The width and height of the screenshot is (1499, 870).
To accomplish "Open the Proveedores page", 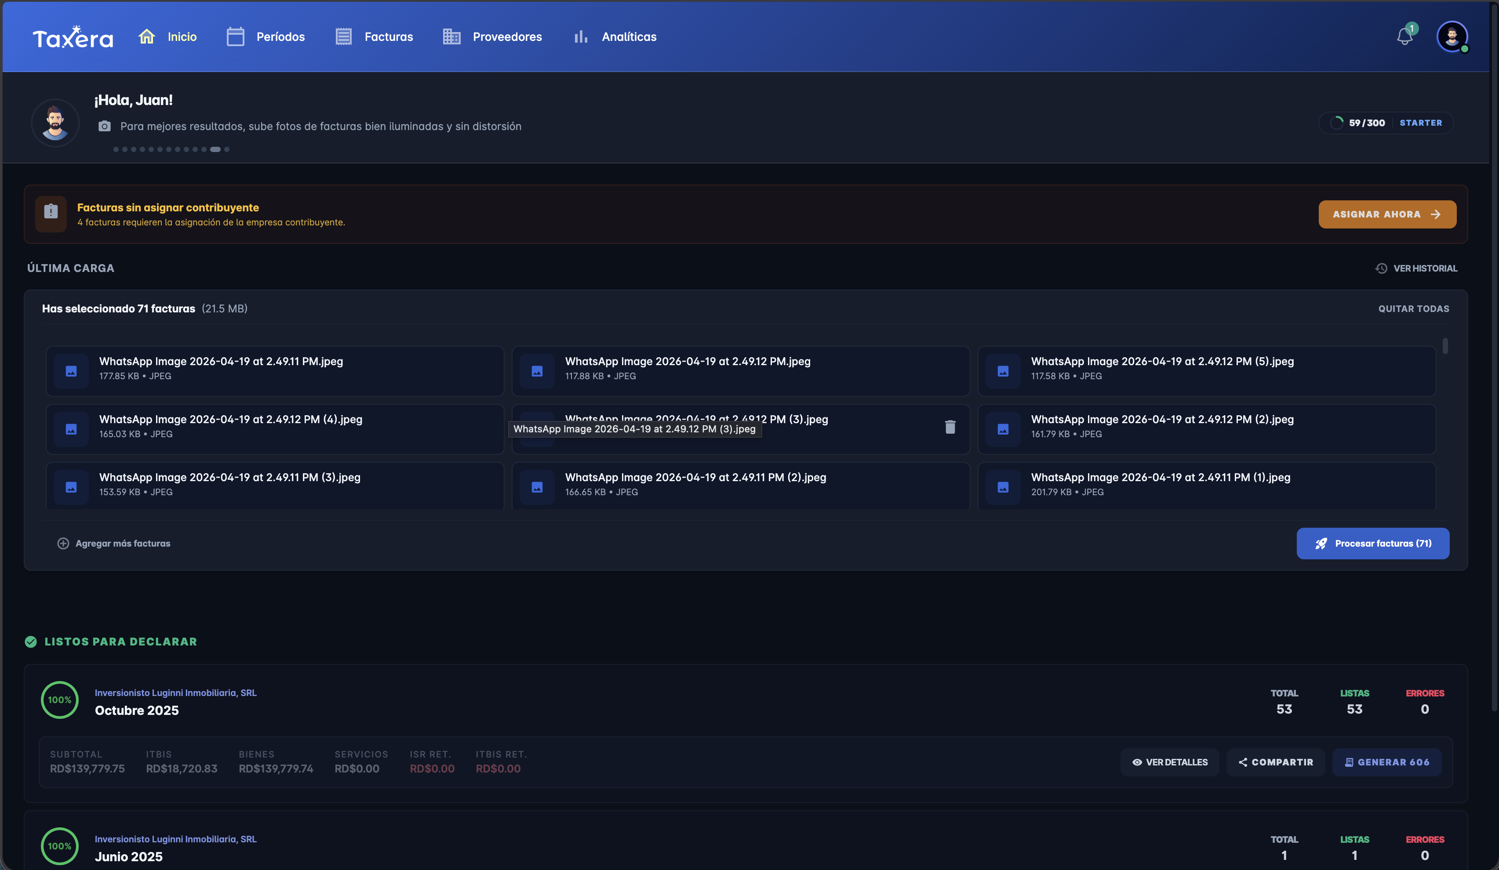I will tap(492, 37).
